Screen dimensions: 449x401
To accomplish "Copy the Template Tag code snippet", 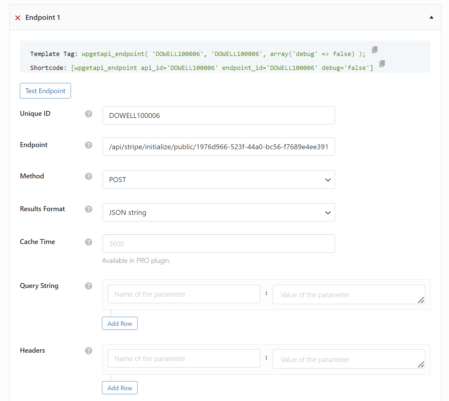I will pos(375,50).
